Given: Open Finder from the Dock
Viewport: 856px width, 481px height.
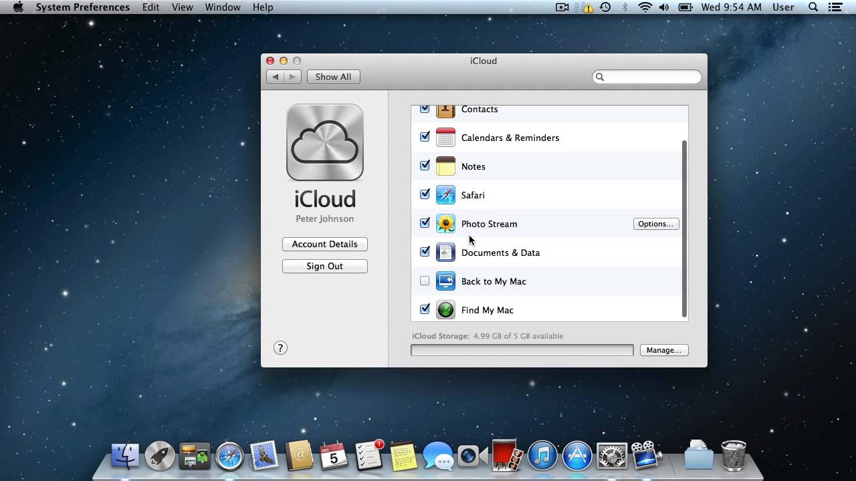Looking at the screenshot, I should tap(125, 456).
